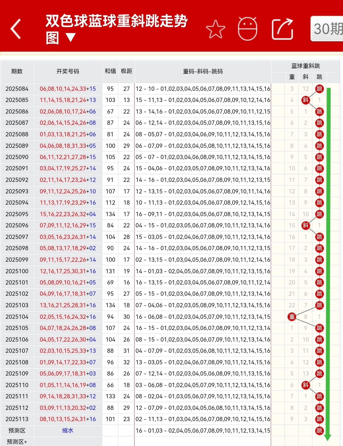The height and width of the screenshot is (446, 343).
Task: Expand the 预测区+ row
Action: pyautogui.click(x=17, y=441)
